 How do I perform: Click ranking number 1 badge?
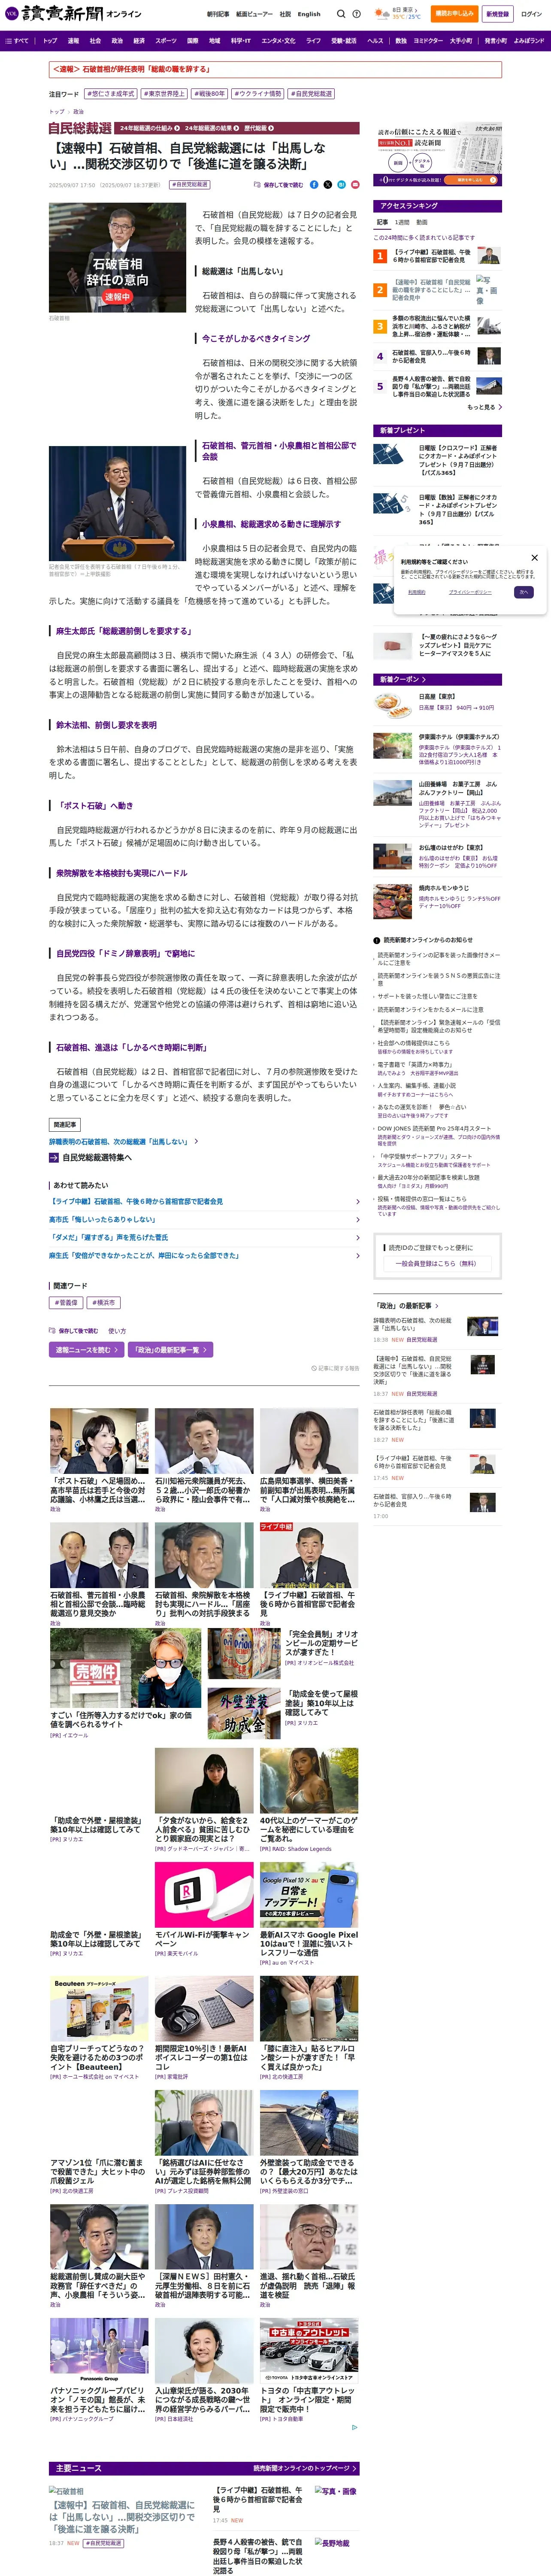(380, 256)
